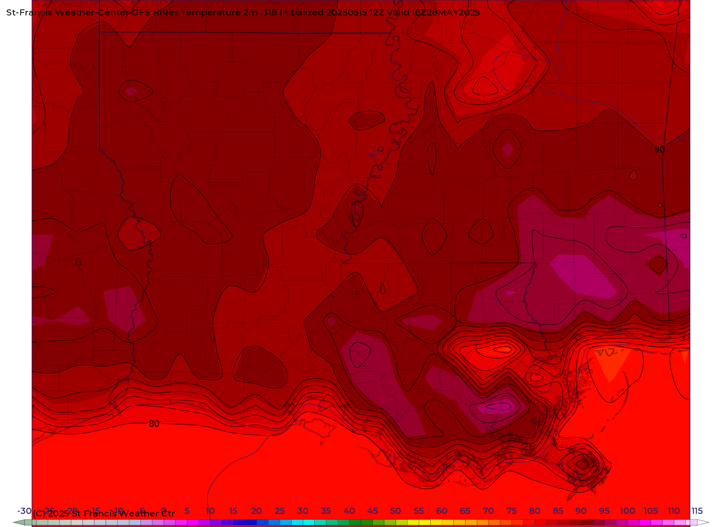This screenshot has width=722, height=527.
Task: Click the "40" colorbar tick label
Action: (x=349, y=511)
